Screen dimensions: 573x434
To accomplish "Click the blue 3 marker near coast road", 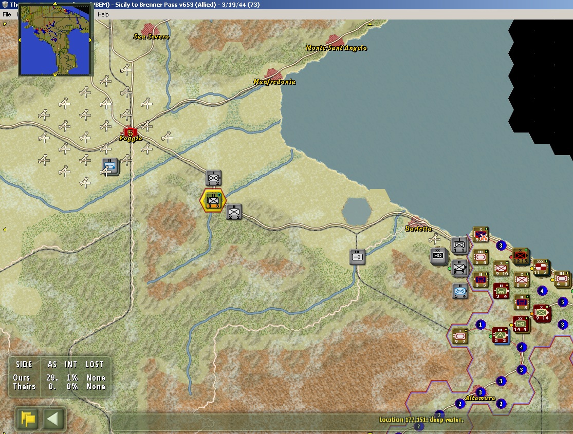I will tap(501, 246).
